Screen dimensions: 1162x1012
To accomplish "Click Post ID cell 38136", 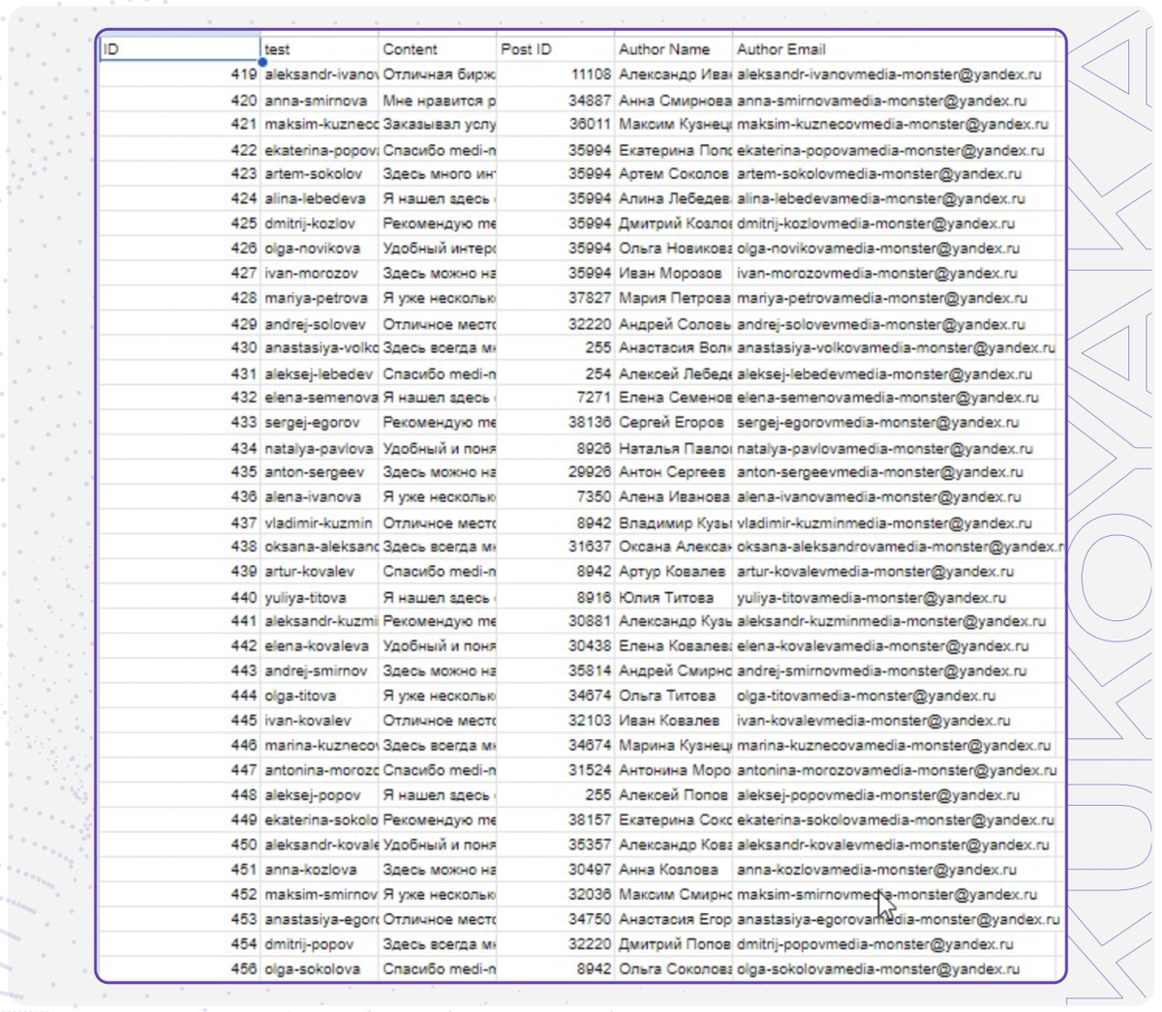I will (556, 422).
